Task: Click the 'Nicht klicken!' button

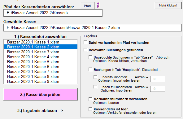Action: 168,6
